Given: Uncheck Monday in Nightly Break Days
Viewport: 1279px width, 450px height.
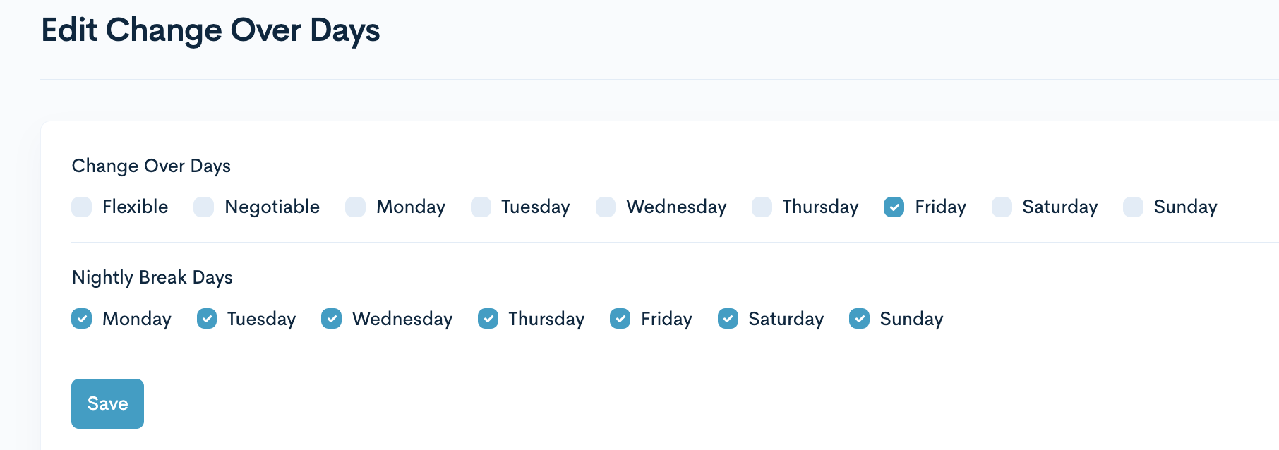Looking at the screenshot, I should point(82,319).
